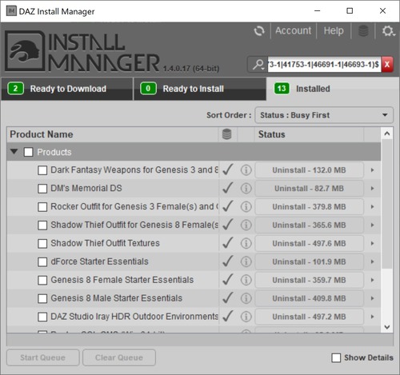Check the Dark Fantasy Weapons checkbox
The height and width of the screenshot is (375, 400).
[x=42, y=170]
